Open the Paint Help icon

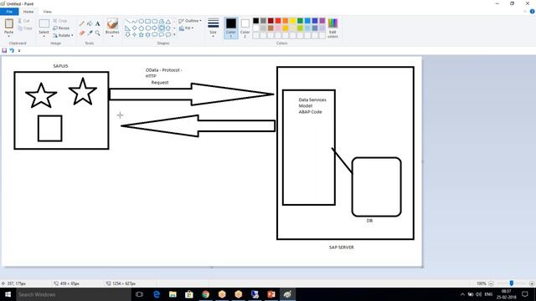coord(533,12)
